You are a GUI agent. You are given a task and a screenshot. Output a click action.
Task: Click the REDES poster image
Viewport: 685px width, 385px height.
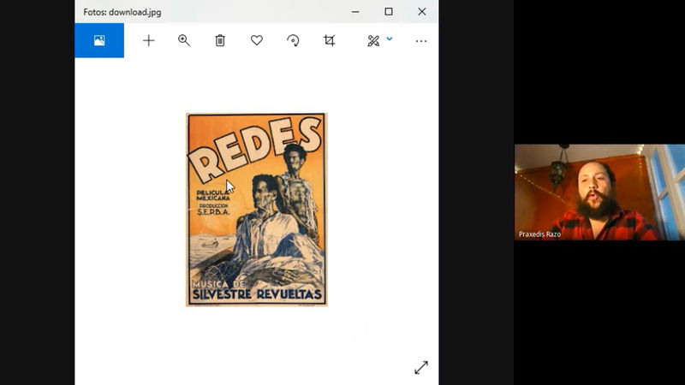click(x=257, y=210)
